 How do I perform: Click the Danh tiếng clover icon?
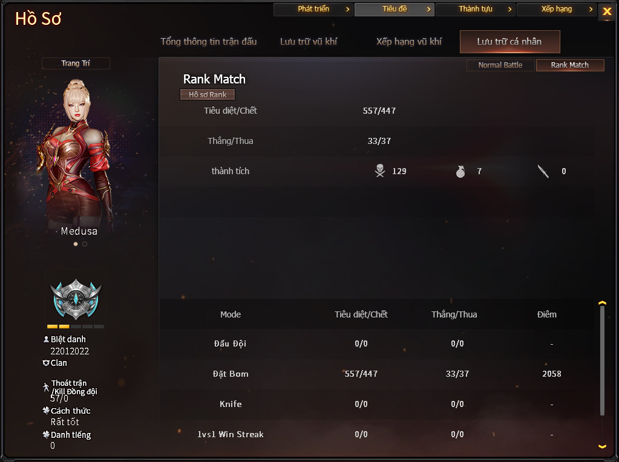click(x=46, y=434)
